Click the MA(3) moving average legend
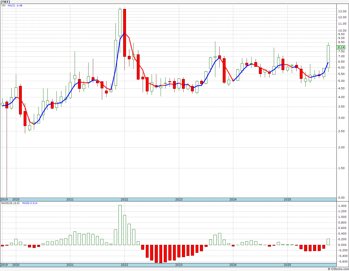This screenshot has width=349, height=271. (x=11, y=5)
